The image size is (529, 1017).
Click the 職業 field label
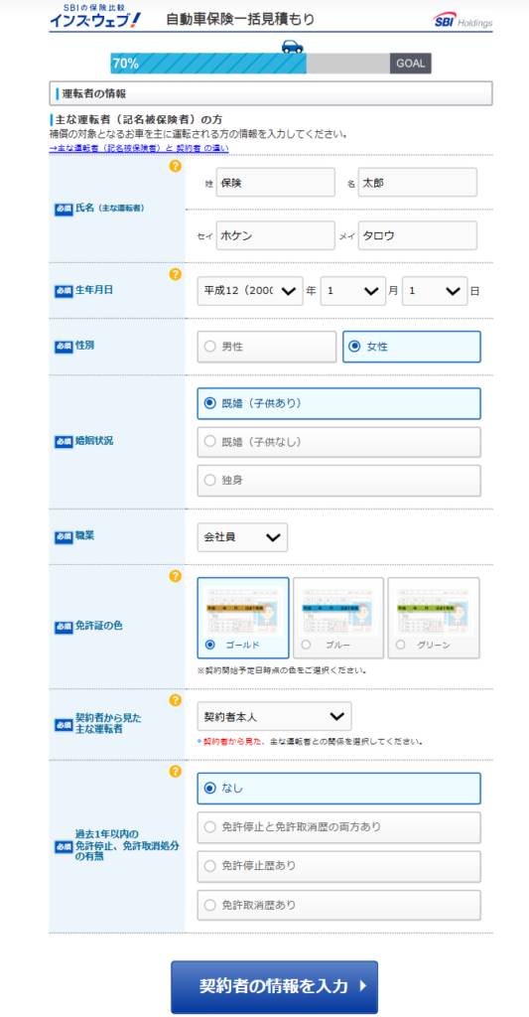coord(85,536)
